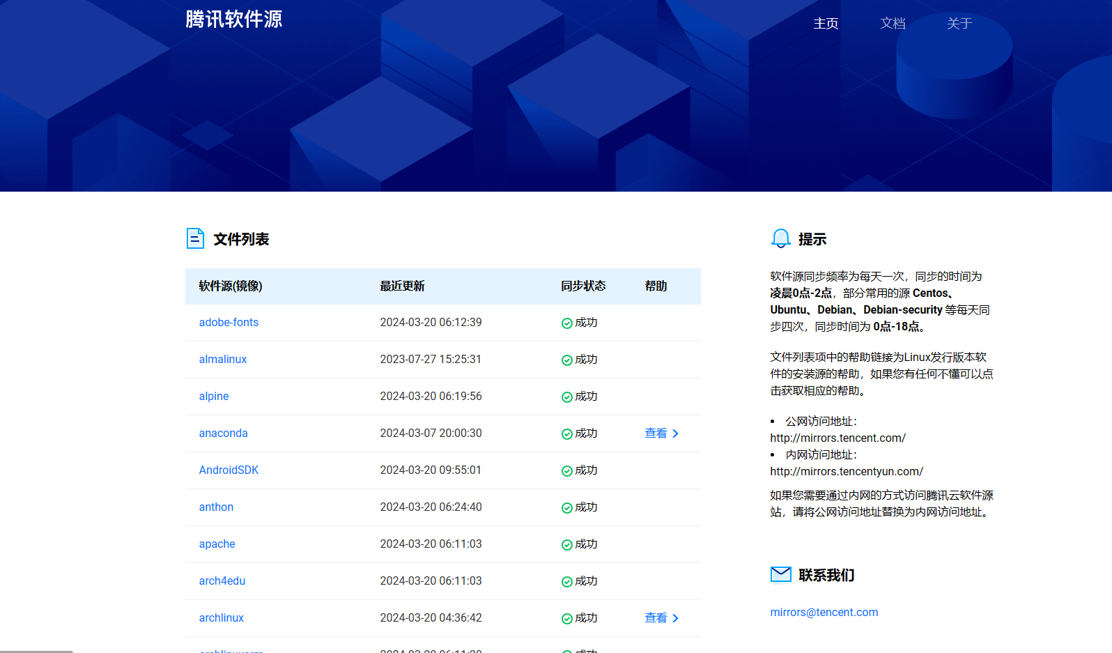This screenshot has height=653, width=1112.
Task: Open the anthon mirror link
Action: click(216, 507)
